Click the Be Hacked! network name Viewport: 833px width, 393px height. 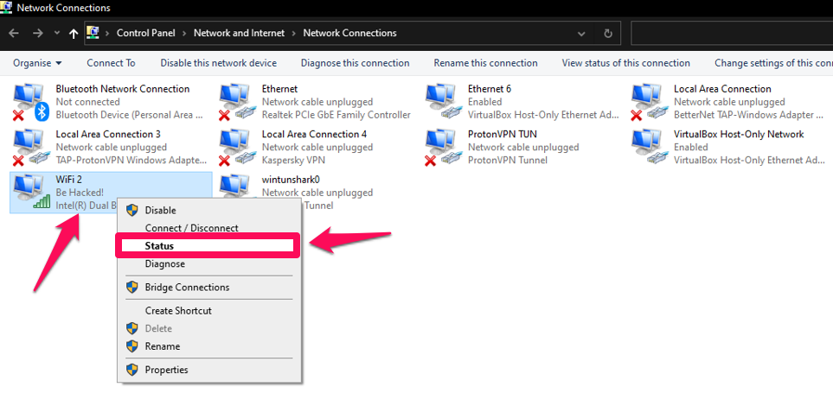(80, 192)
